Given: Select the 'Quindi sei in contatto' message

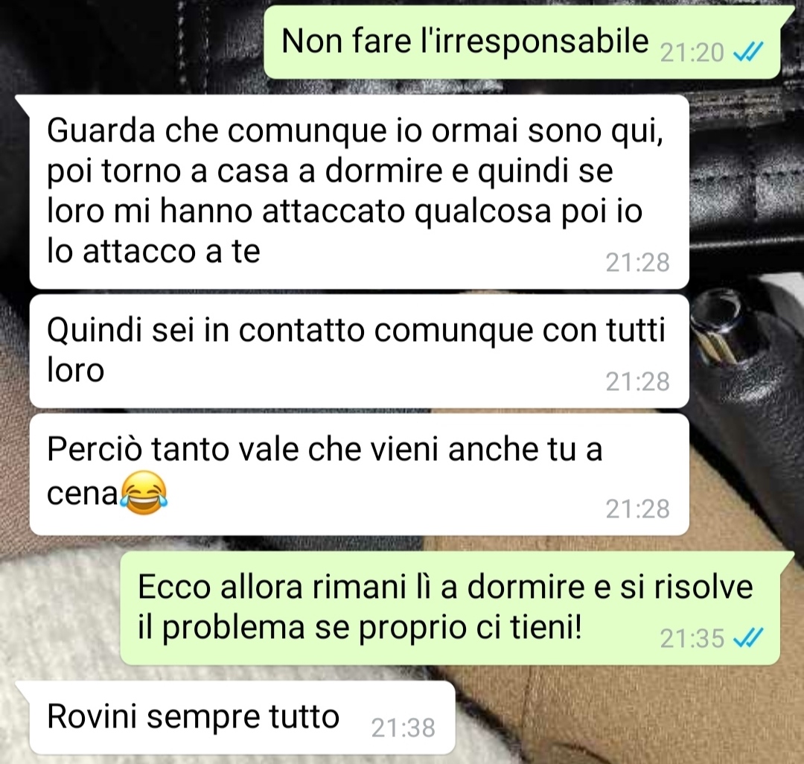Looking at the screenshot, I should [x=359, y=351].
